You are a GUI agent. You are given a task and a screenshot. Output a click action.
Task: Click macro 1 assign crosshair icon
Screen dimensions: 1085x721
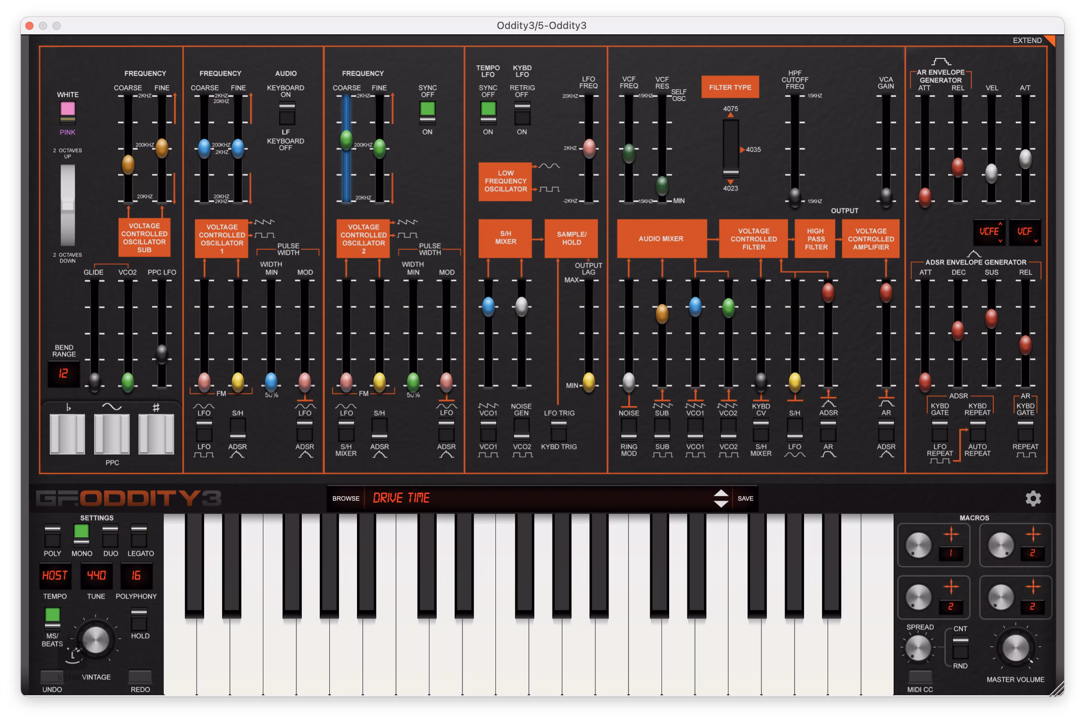(951, 534)
